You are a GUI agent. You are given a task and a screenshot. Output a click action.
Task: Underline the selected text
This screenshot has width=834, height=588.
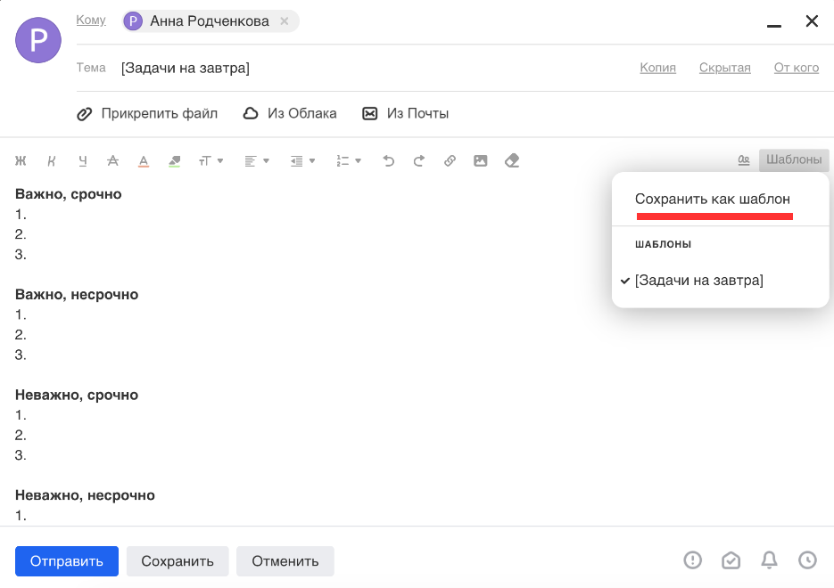point(81,160)
